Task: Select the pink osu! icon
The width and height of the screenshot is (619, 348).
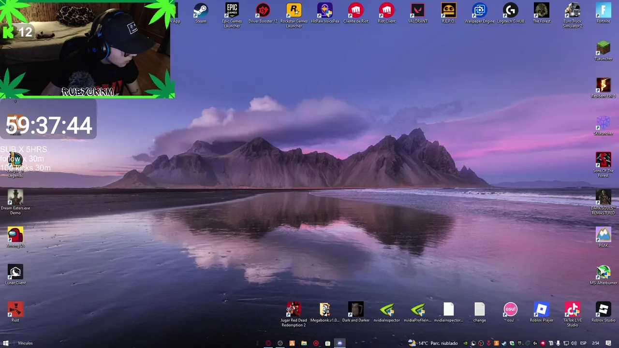Action: pyautogui.click(x=511, y=312)
